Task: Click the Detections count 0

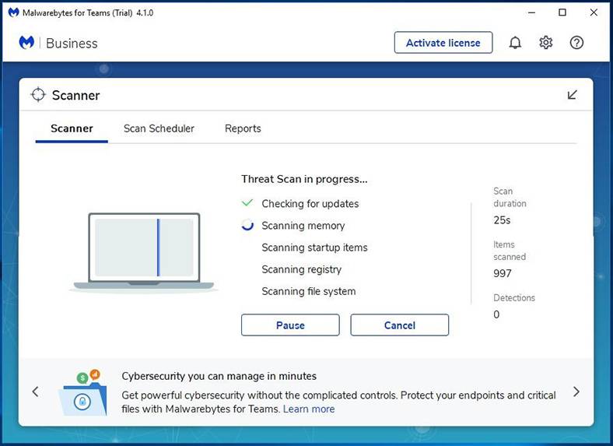Action: 496,314
